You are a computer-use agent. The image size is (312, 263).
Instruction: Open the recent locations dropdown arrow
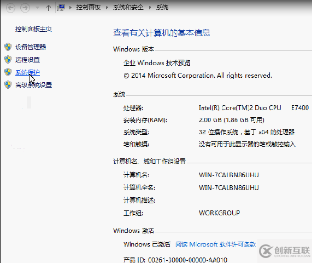37,8
